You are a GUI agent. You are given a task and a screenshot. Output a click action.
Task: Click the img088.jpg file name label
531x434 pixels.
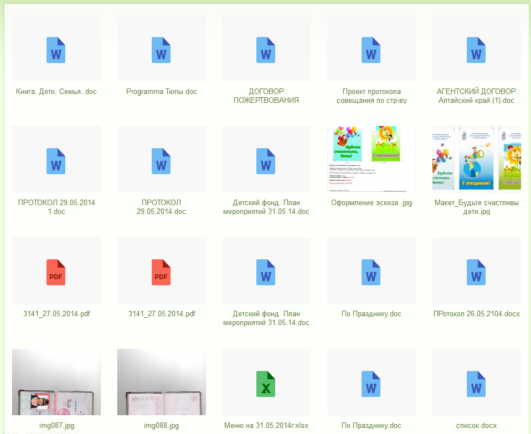162,426
